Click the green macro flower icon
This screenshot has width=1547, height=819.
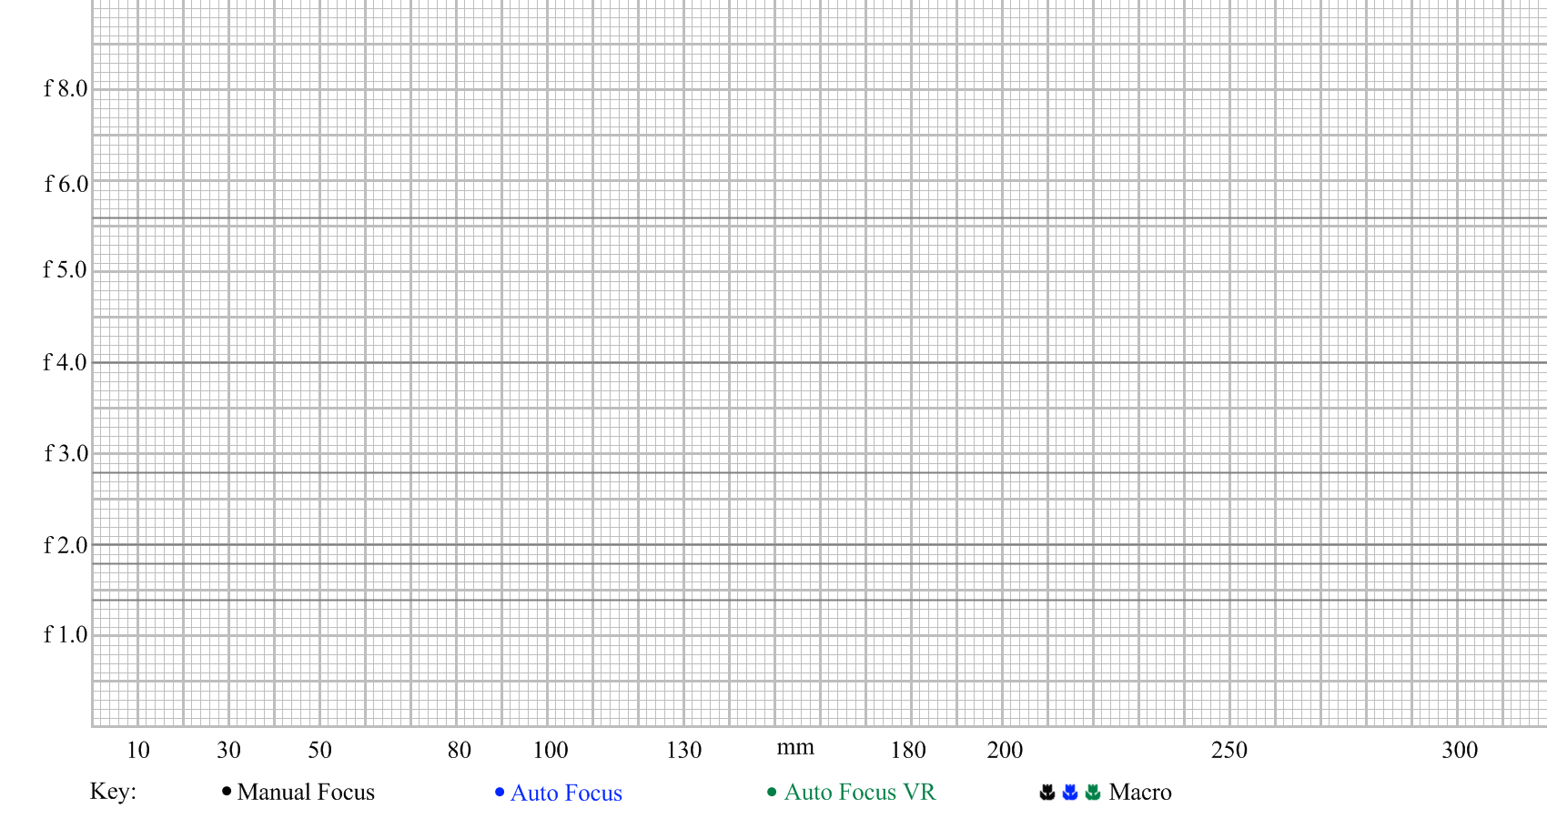click(1093, 793)
